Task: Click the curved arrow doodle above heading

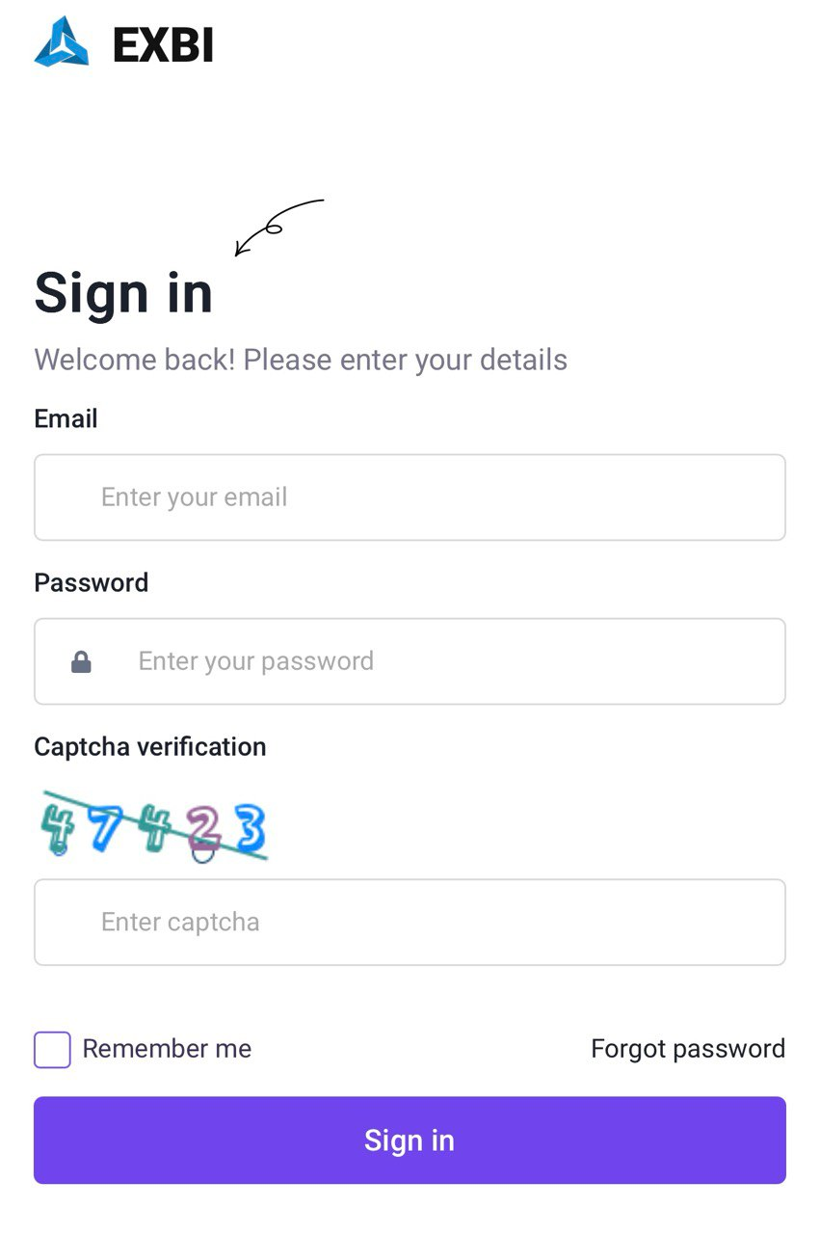Action: click(x=278, y=228)
